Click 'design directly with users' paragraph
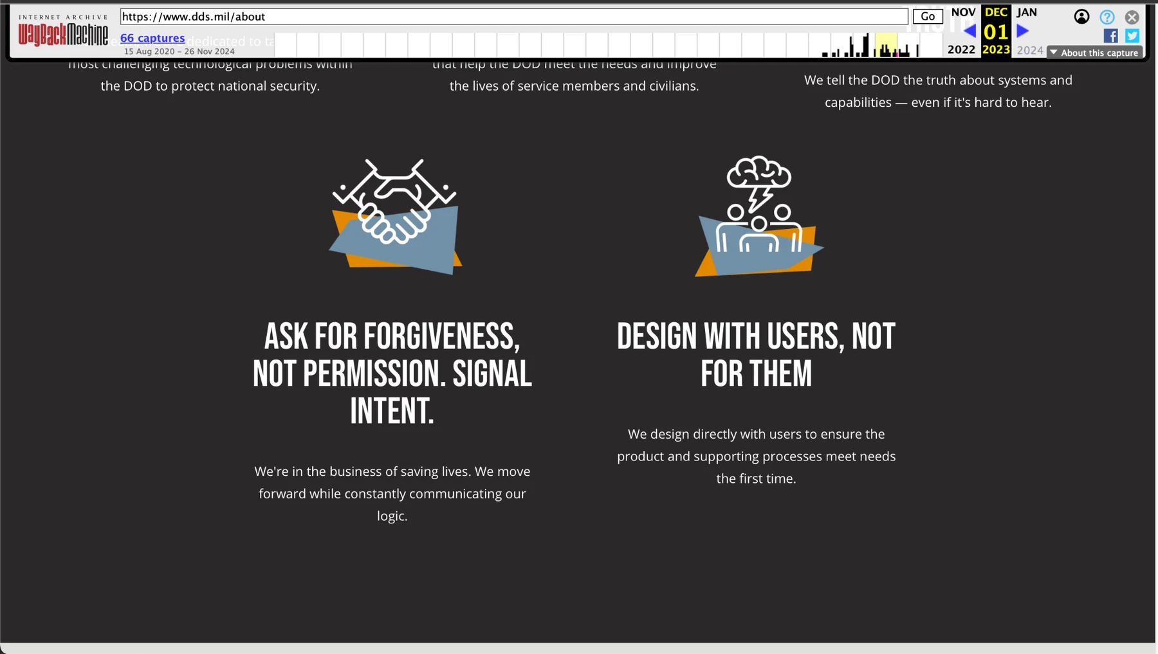Image resolution: width=1158 pixels, height=654 pixels. pos(756,456)
